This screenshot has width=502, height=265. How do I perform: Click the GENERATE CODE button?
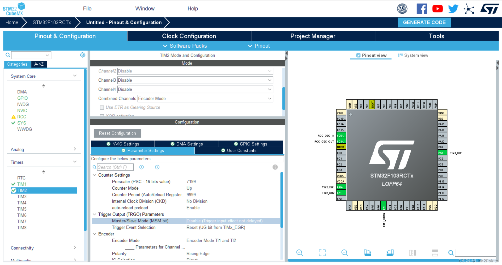[x=424, y=22]
